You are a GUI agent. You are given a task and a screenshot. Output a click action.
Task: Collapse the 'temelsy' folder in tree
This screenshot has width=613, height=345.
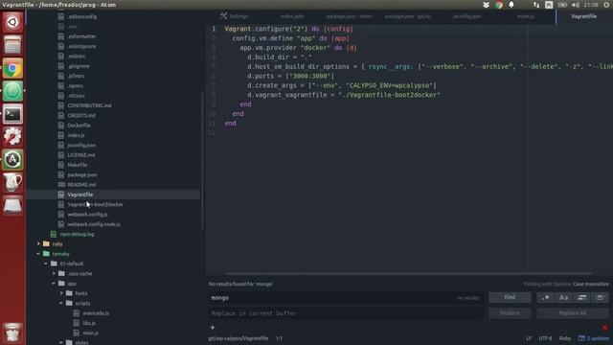coord(38,254)
